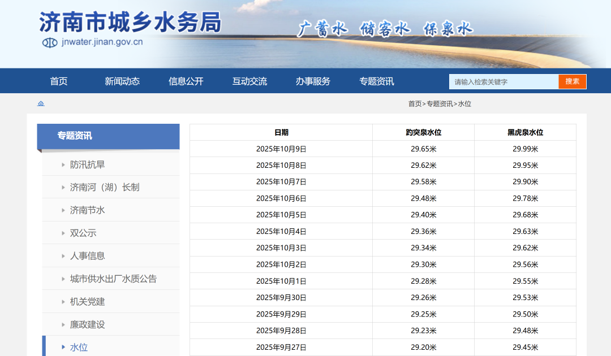Click the arrow beside 双公示

63,233
